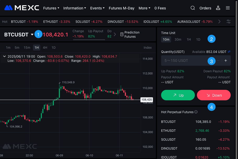The image size is (238, 159).
Task: Open SOLUSDT row in Hot Perpetual Futures
Action: coord(195,139)
